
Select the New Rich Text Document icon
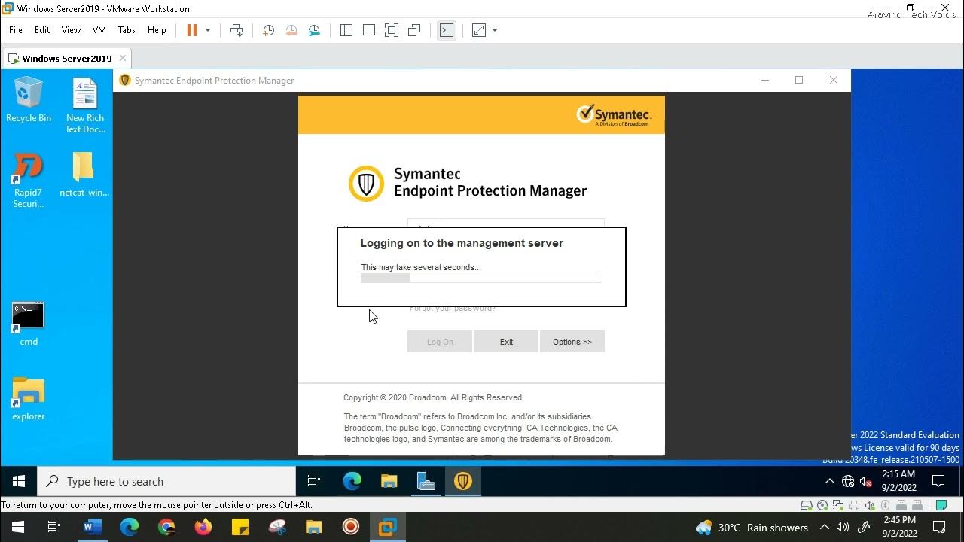coord(85,105)
